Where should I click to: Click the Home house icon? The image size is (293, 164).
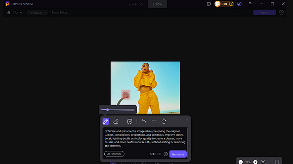click(9, 12)
